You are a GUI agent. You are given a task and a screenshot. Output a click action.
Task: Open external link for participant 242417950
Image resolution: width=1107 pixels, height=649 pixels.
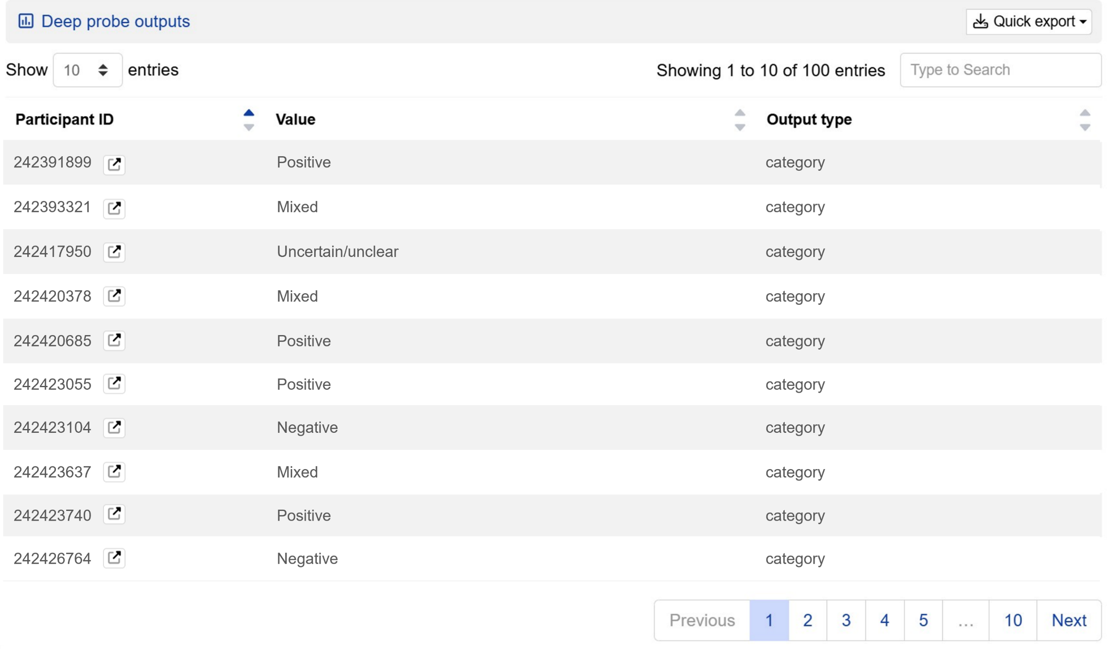[114, 252]
